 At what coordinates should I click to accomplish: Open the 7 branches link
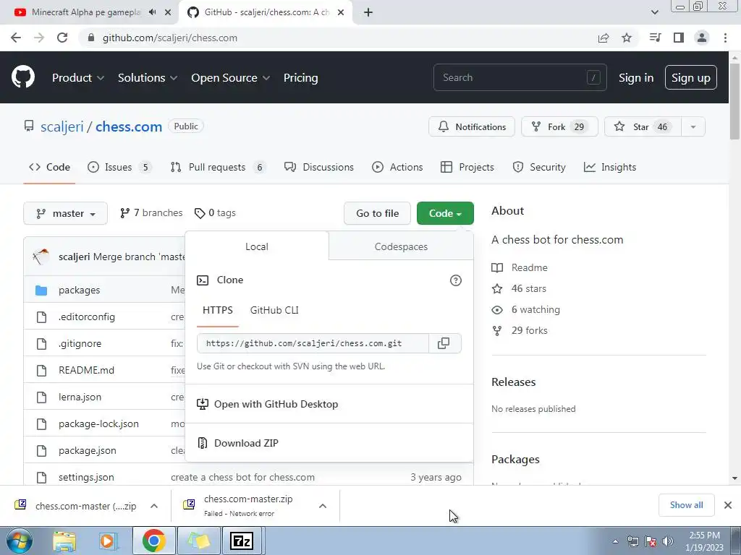tap(151, 213)
